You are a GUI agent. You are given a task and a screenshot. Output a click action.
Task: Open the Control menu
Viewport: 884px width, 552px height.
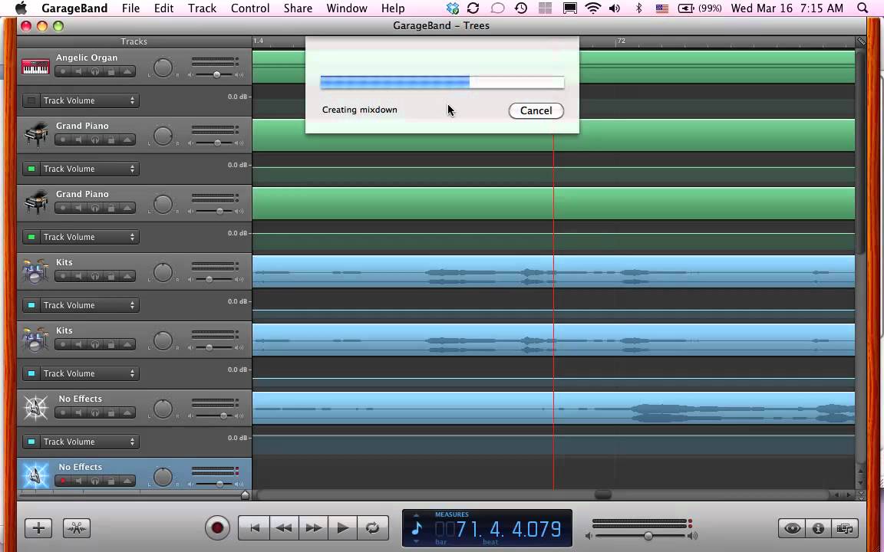coord(249,8)
